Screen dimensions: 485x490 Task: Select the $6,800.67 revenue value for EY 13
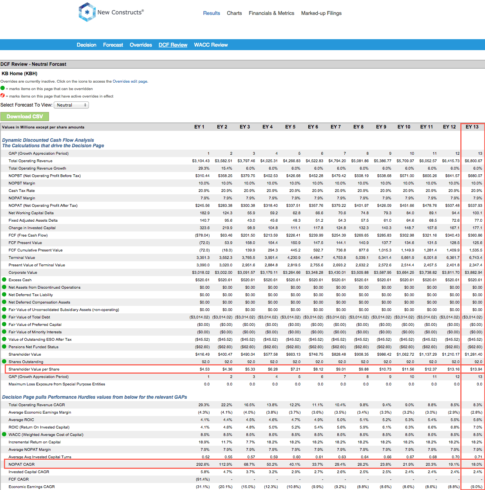[474, 161]
